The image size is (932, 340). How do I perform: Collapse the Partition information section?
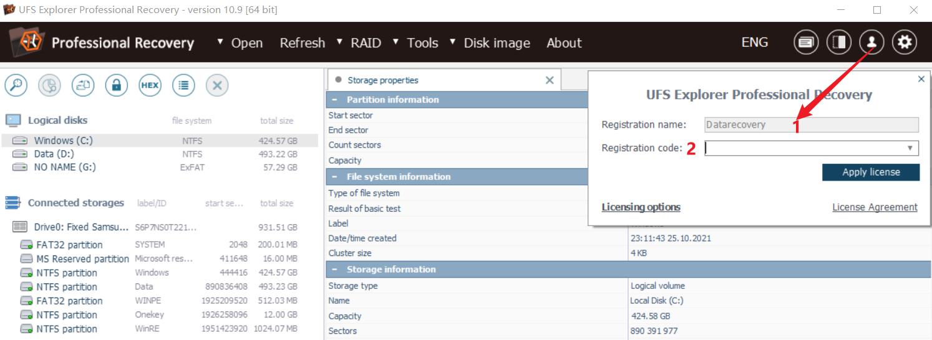335,100
